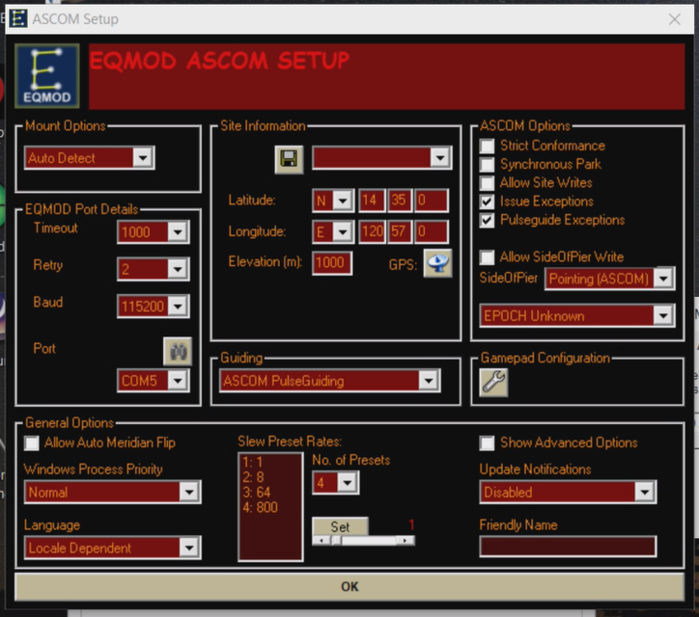Open Language Locale Dependent dropdown

point(189,548)
